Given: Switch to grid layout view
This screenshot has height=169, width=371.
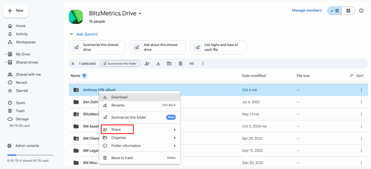Looking at the screenshot, I should click(348, 11).
